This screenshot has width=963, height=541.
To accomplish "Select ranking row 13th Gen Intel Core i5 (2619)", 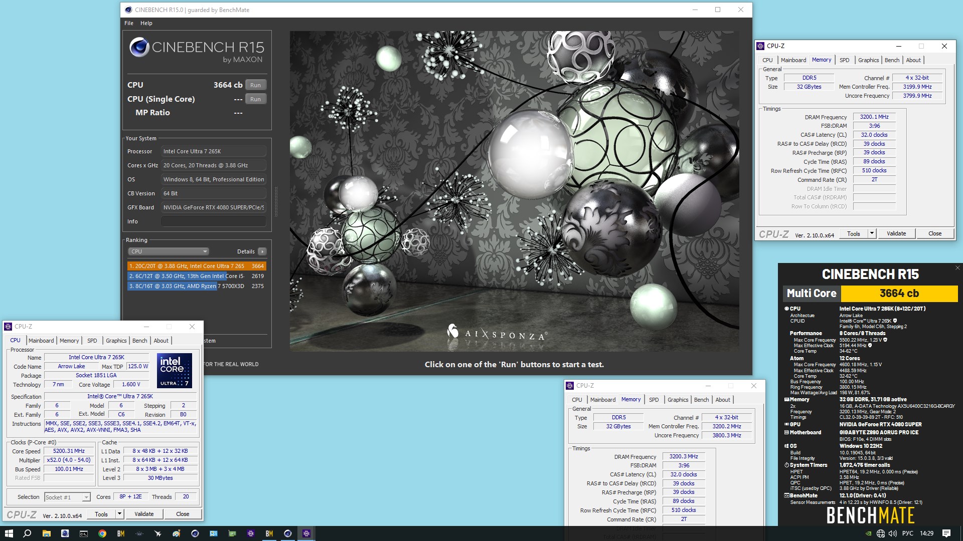I will coord(197,276).
